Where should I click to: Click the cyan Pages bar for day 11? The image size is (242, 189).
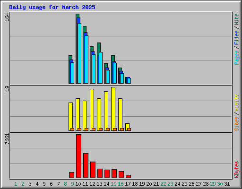pyautogui.click(x=86, y=60)
